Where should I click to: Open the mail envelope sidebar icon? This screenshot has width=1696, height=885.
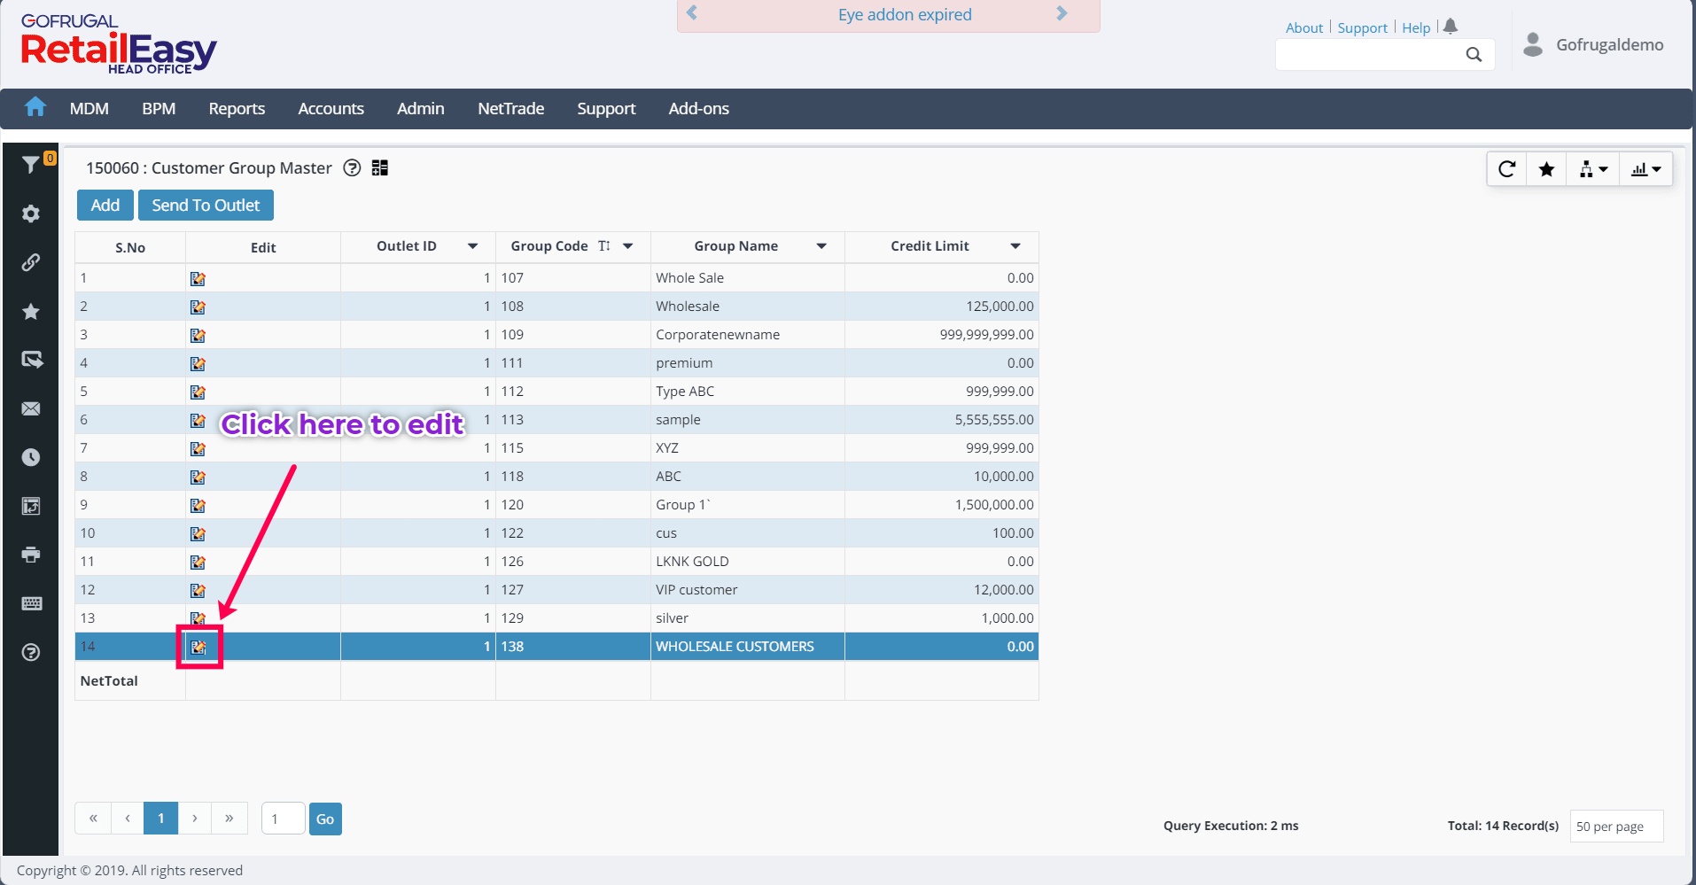tap(31, 408)
